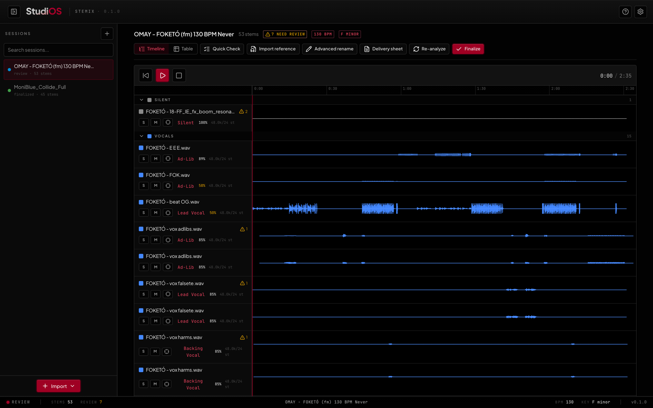The image size is (653, 408).
Task: Open warning icon on first vox adlibs stem
Action: tap(242, 229)
